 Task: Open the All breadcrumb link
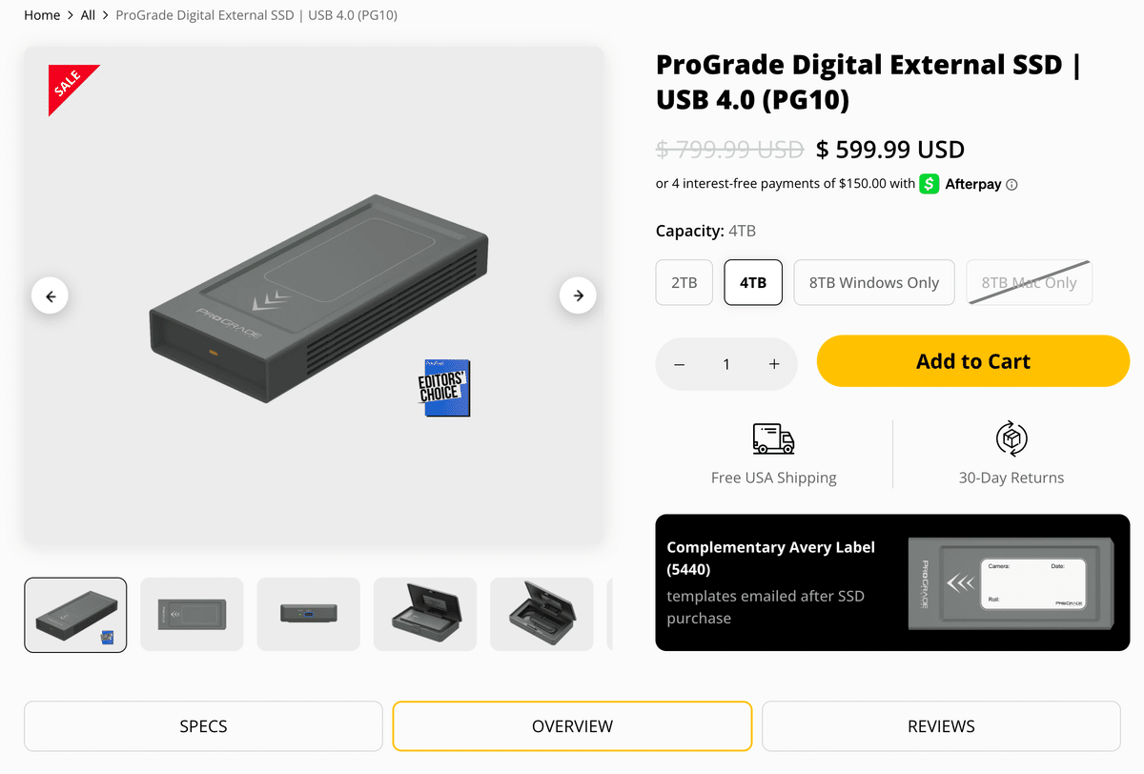[x=88, y=15]
